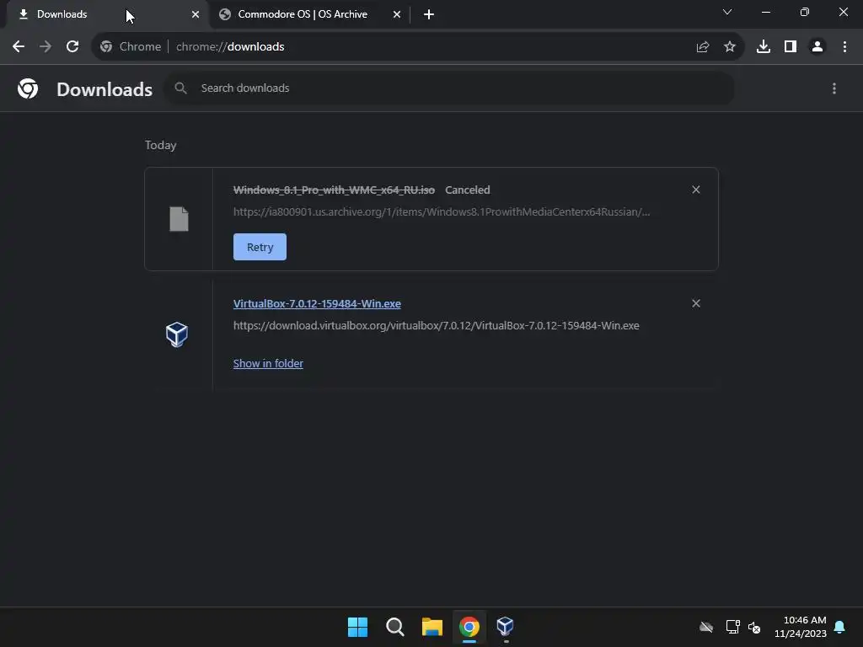The width and height of the screenshot is (863, 647).
Task: Click the struck-through Windows_8.1_Pro_with_WMC_x64_RU.iso name
Action: coord(334,190)
